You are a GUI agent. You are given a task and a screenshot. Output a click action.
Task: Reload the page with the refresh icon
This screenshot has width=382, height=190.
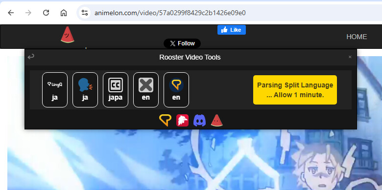46,13
